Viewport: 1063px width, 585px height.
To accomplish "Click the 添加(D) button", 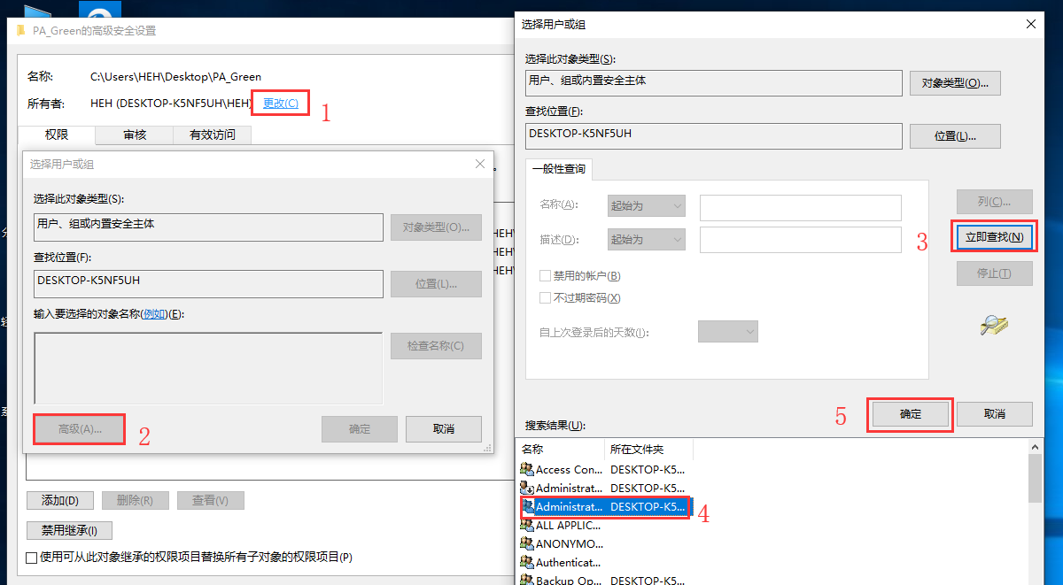I will pos(60,501).
